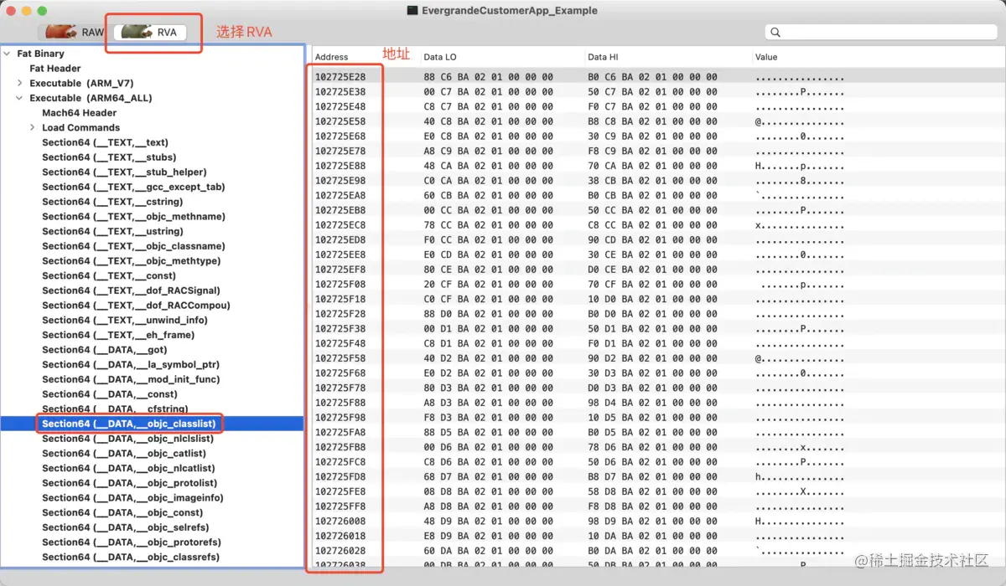Image resolution: width=1006 pixels, height=586 pixels.
Task: Open Section64 (__DATA,__objc_imageinfo)
Action: pyautogui.click(x=132, y=497)
